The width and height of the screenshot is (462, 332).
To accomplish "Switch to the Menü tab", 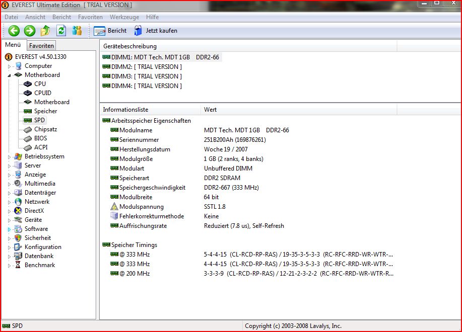I will (13, 45).
